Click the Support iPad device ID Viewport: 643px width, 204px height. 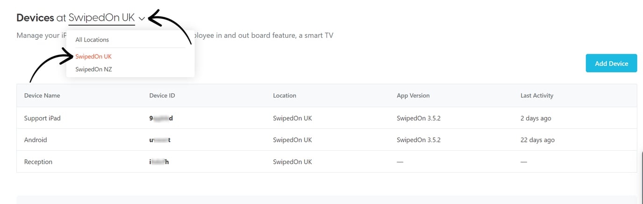(161, 118)
